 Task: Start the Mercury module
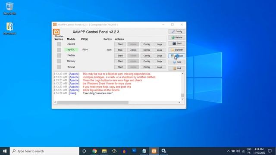coord(120,61)
